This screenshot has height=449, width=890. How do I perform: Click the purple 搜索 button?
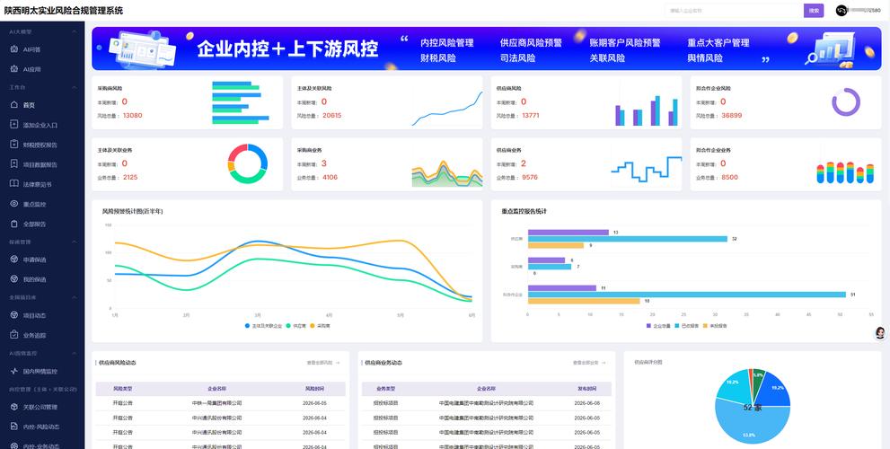coord(814,10)
